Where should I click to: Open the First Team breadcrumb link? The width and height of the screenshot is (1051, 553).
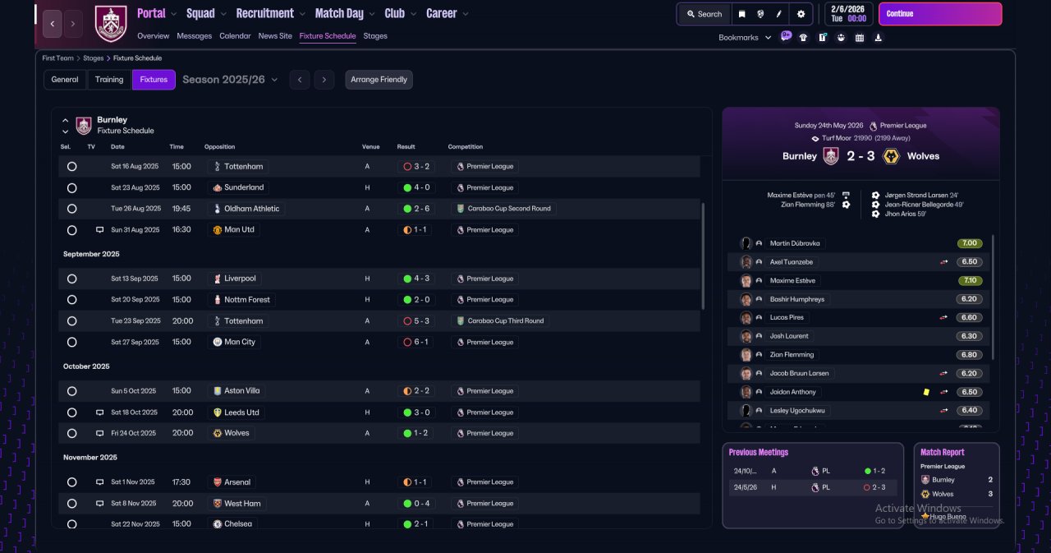(58, 58)
